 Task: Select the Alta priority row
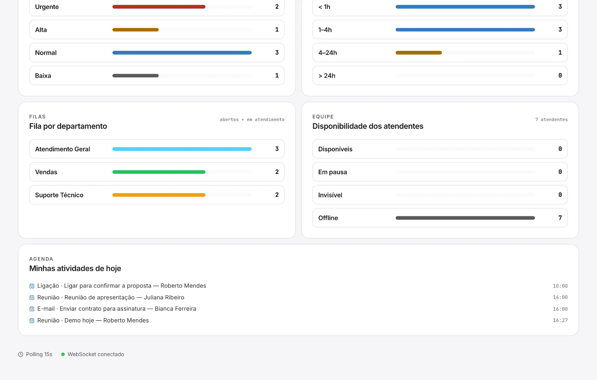coord(157,30)
